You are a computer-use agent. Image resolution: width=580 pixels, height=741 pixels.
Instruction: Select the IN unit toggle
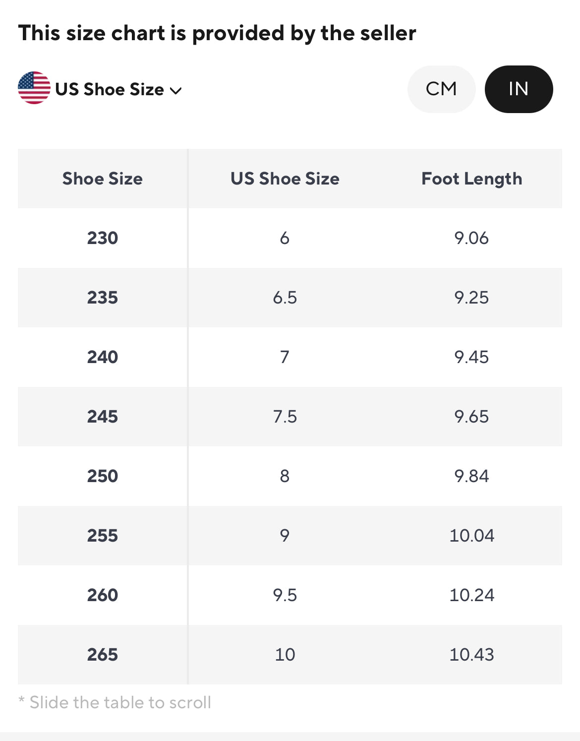click(x=519, y=89)
